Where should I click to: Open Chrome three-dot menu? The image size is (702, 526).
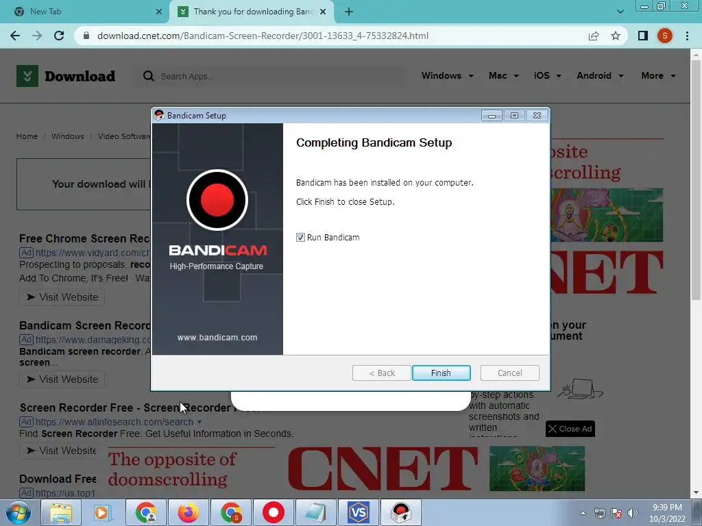point(687,36)
